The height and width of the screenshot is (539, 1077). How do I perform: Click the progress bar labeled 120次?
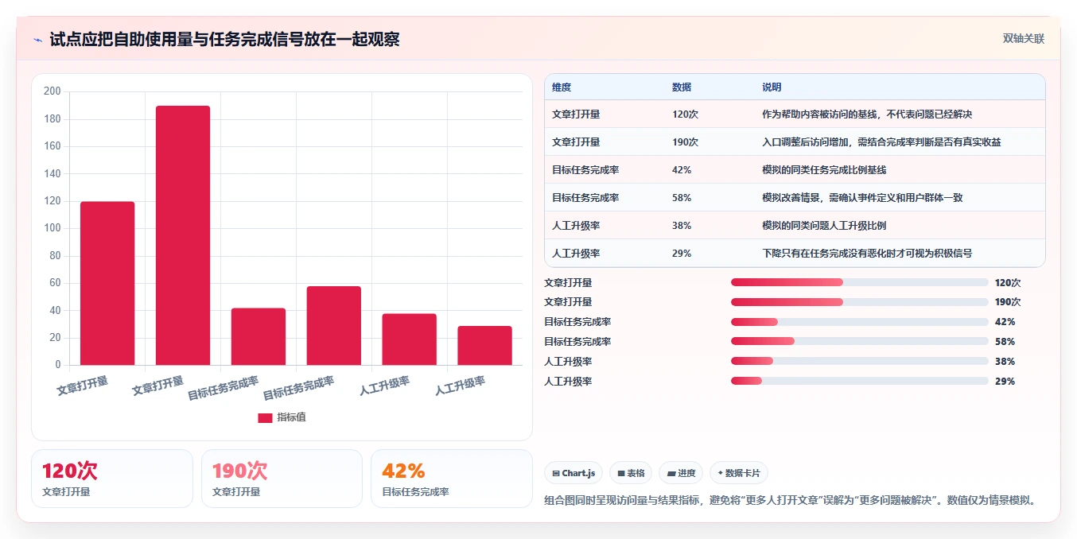(859, 282)
